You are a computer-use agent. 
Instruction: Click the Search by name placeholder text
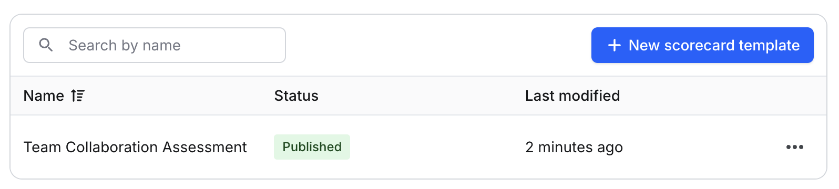(x=125, y=45)
